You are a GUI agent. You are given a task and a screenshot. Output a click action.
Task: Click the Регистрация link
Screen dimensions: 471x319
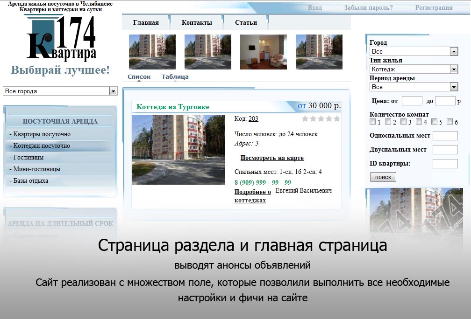434,8
